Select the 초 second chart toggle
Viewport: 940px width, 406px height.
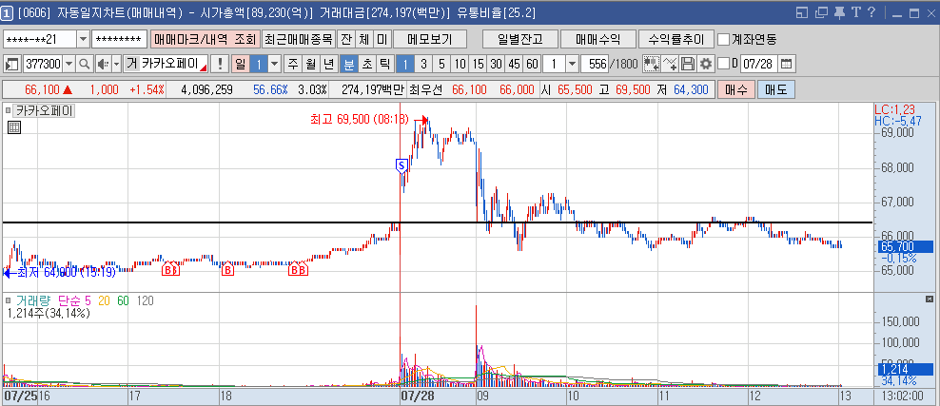pyautogui.click(x=367, y=64)
